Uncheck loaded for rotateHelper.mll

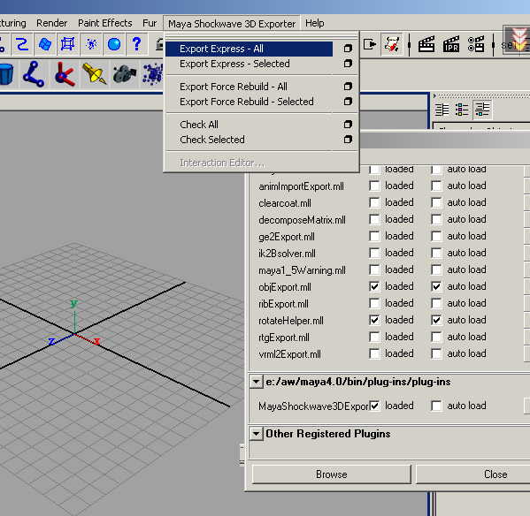[x=374, y=320]
